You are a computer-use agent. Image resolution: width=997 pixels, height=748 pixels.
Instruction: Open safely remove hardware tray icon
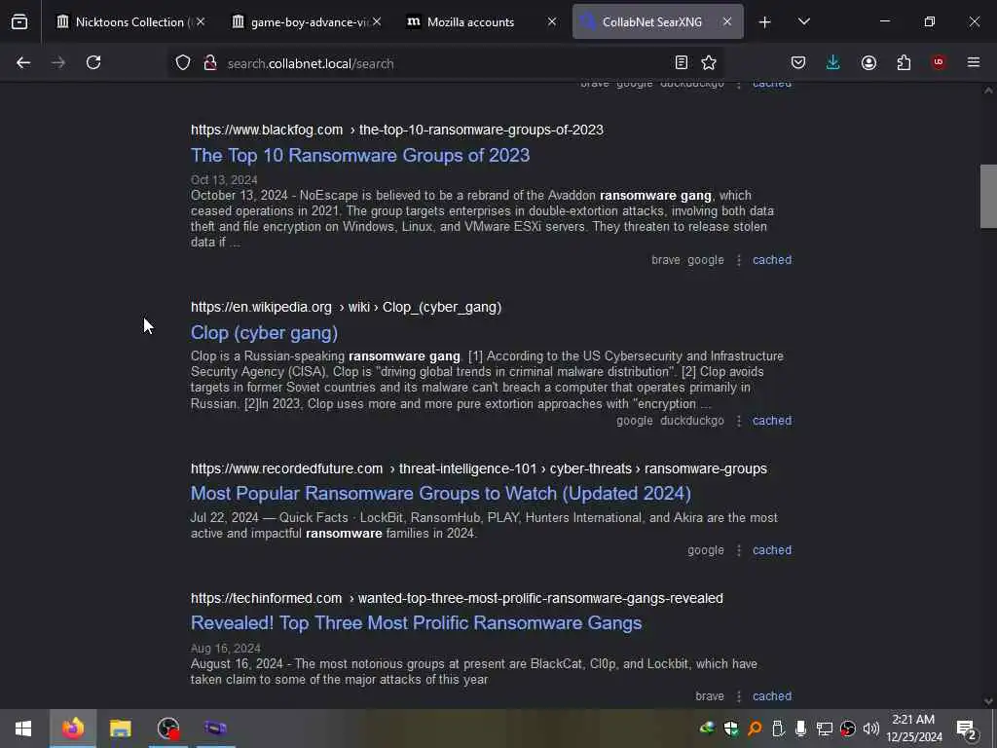pos(778,729)
